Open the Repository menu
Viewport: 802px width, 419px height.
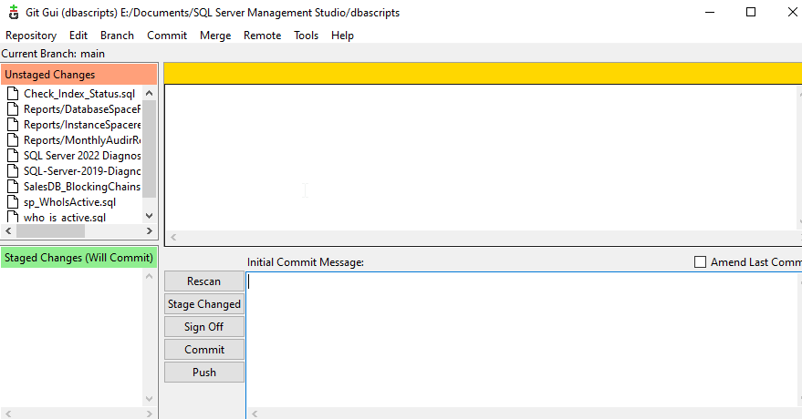tap(31, 36)
